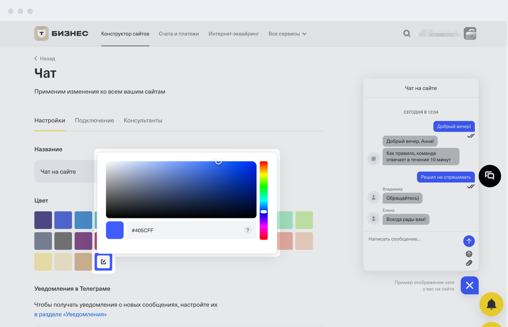The height and width of the screenshot is (327, 508).
Task: Select the light green color swatch
Action: pyautogui.click(x=304, y=220)
